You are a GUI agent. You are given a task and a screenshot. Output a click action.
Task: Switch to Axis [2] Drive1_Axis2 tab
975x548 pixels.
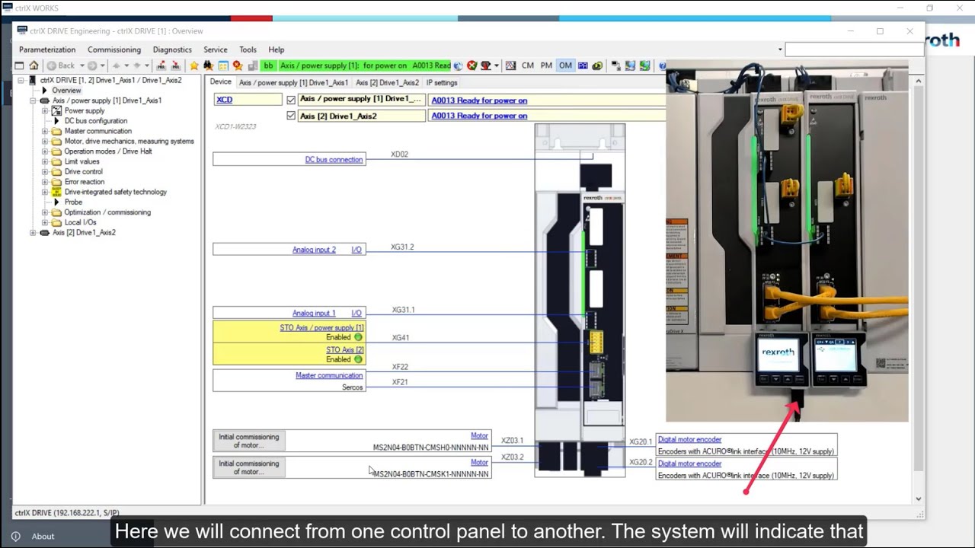387,82
